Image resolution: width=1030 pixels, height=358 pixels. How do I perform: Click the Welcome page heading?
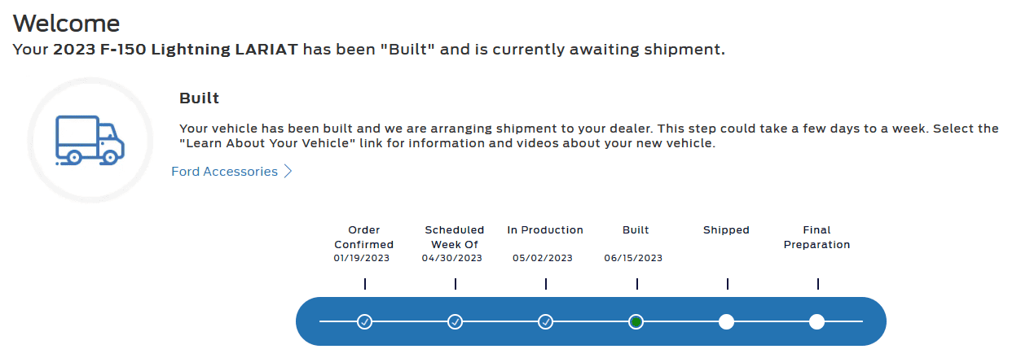point(67,24)
